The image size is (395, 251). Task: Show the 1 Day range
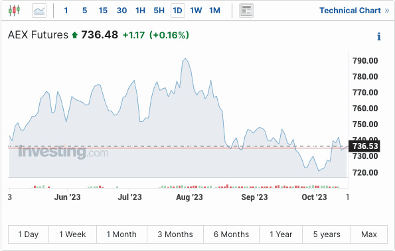29,234
